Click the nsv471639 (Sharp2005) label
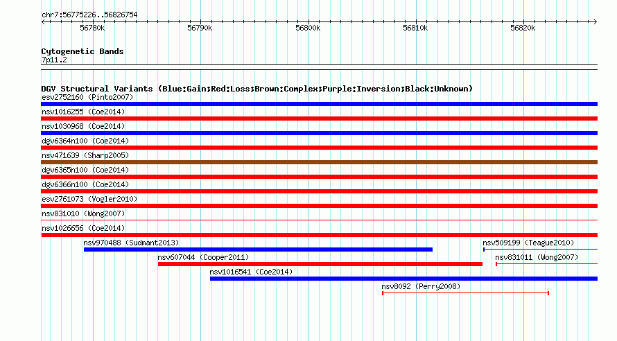 (x=85, y=155)
